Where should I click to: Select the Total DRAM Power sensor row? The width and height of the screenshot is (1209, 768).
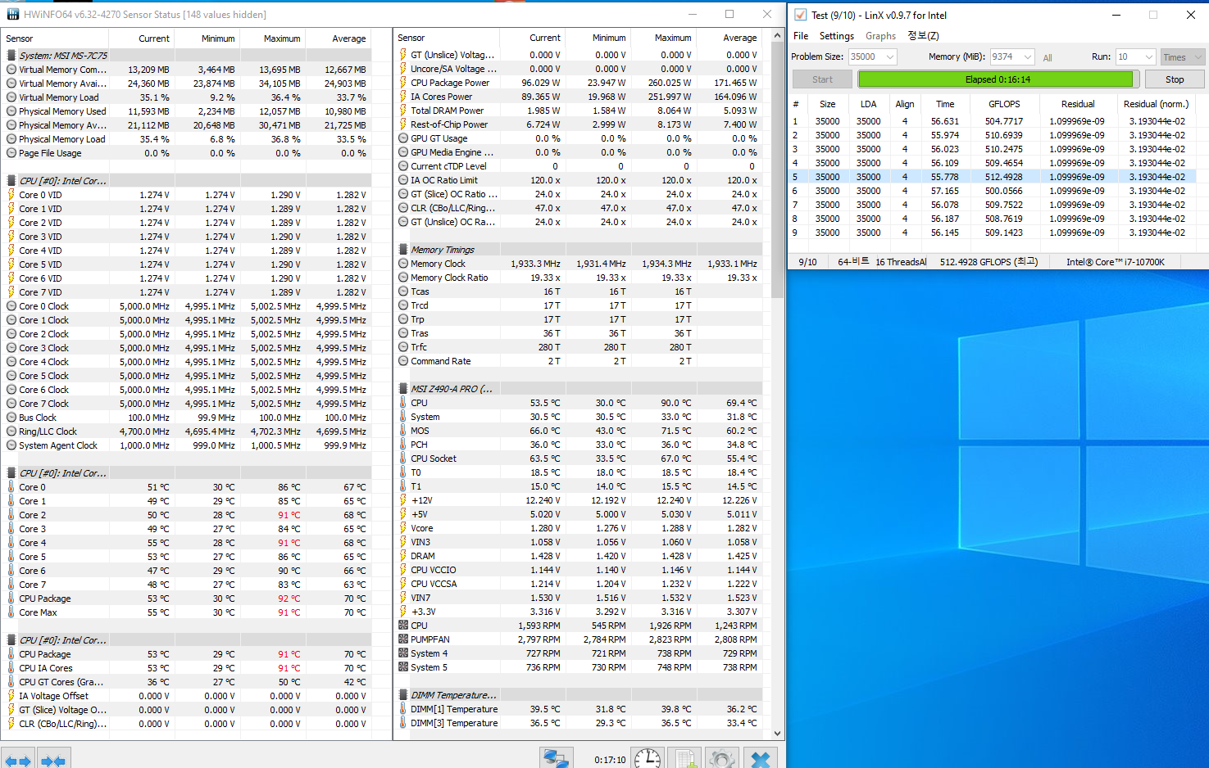[x=579, y=111]
